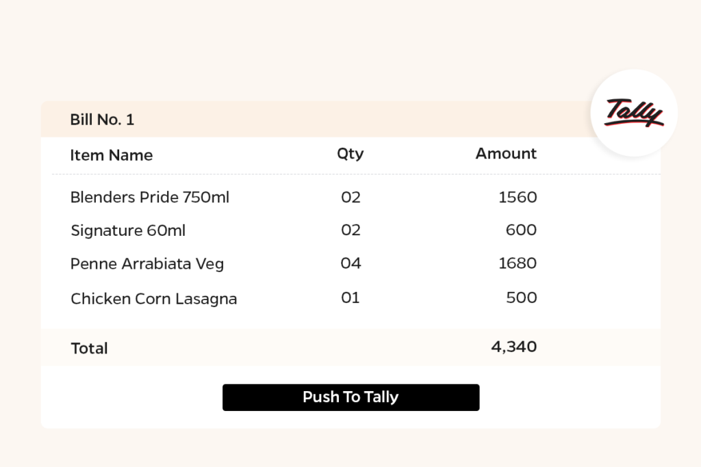Click quantity 02 for Blenders Pride
The width and height of the screenshot is (701, 467).
(x=350, y=198)
